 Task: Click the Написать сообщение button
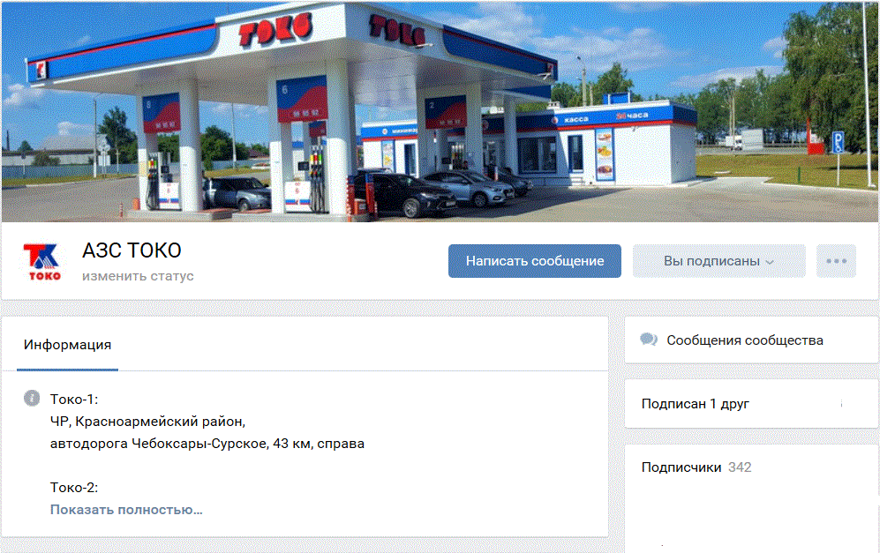pos(535,261)
